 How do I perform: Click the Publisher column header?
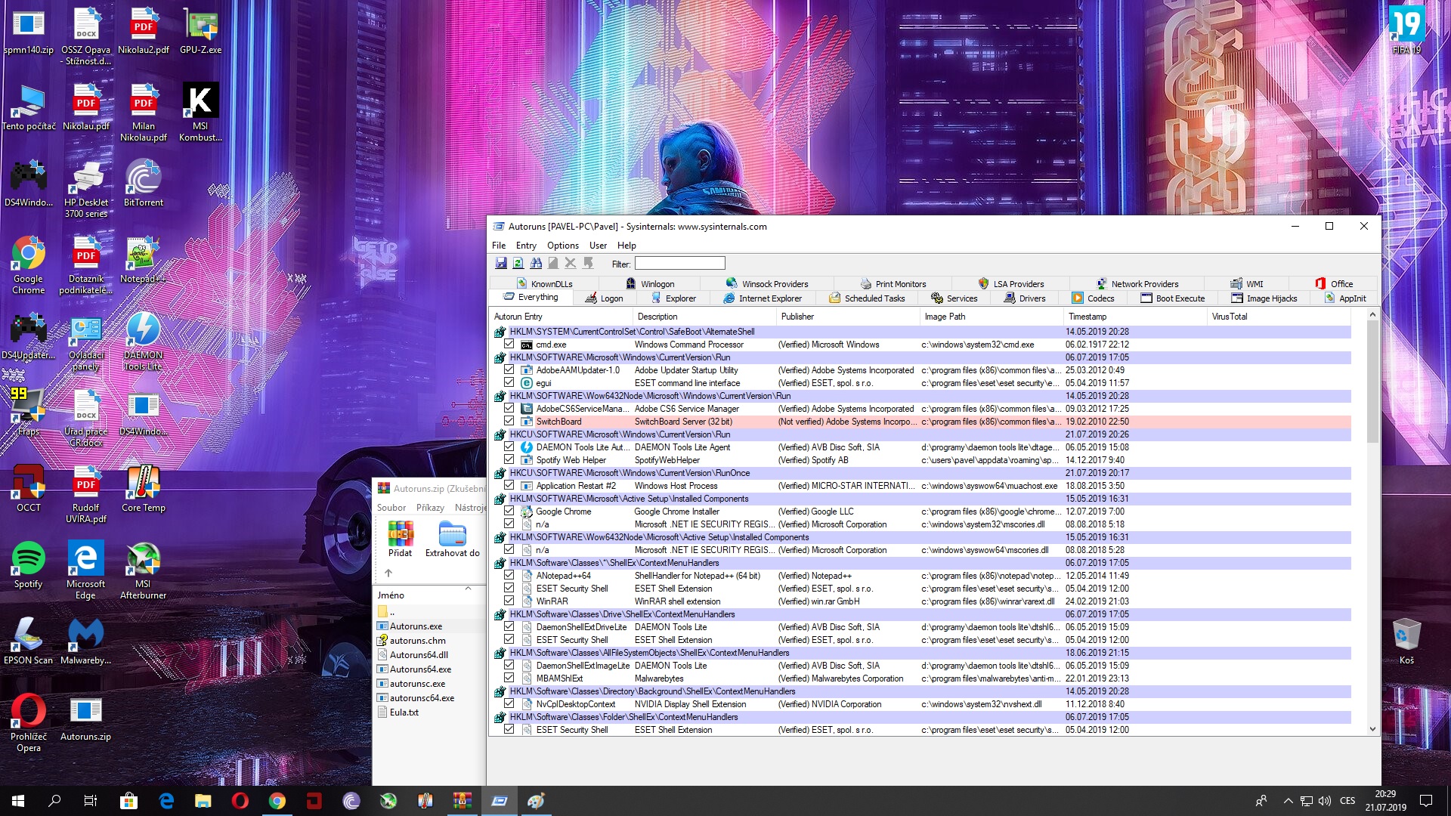[x=797, y=317]
